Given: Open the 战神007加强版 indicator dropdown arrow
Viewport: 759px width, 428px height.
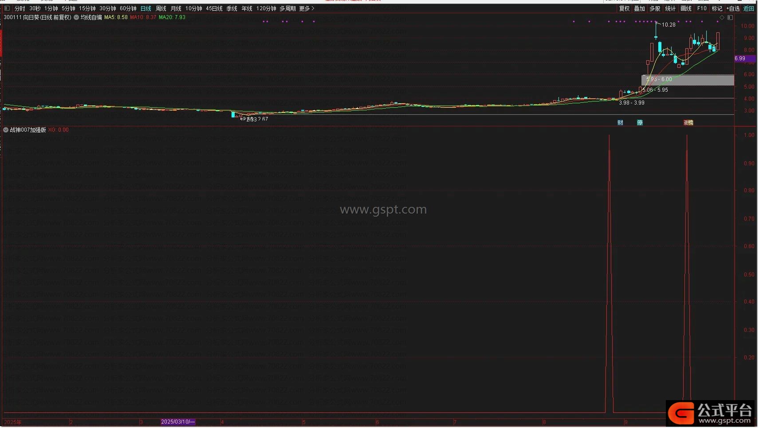Looking at the screenshot, I should (x=6, y=130).
